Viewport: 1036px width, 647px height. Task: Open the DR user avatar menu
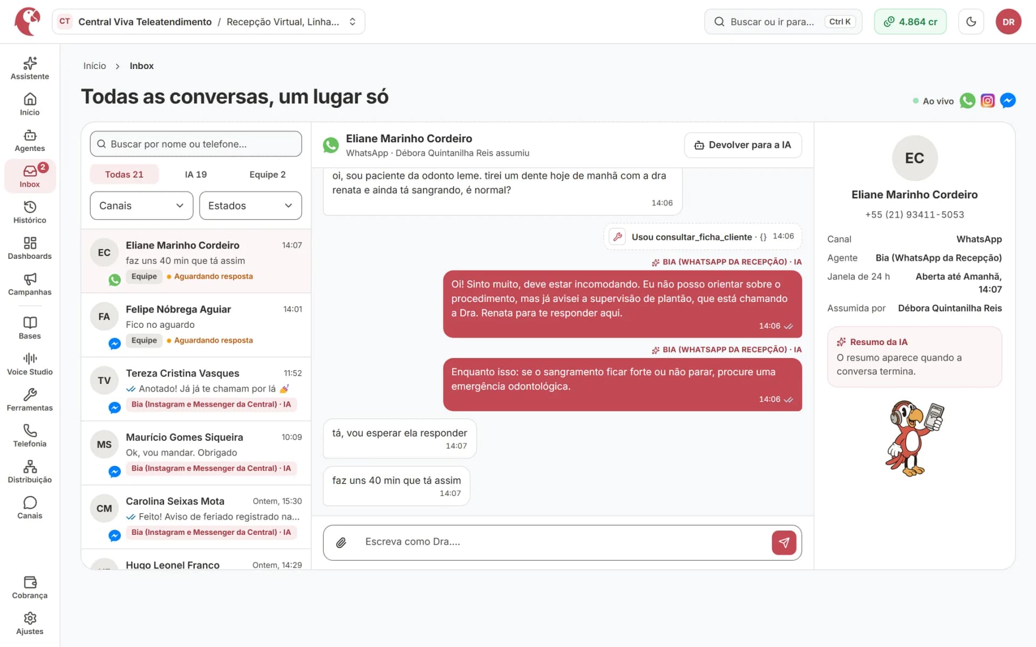(1008, 22)
